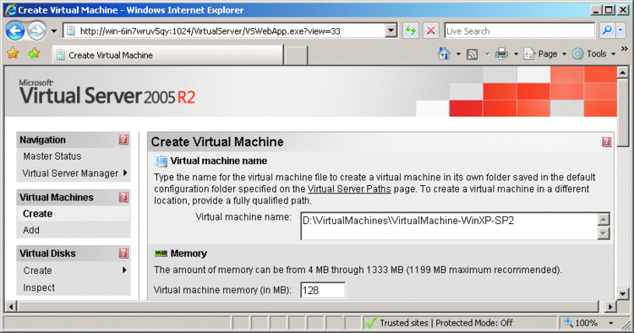634x333 pixels.
Task: Open Navigation section help icon
Action: point(123,139)
